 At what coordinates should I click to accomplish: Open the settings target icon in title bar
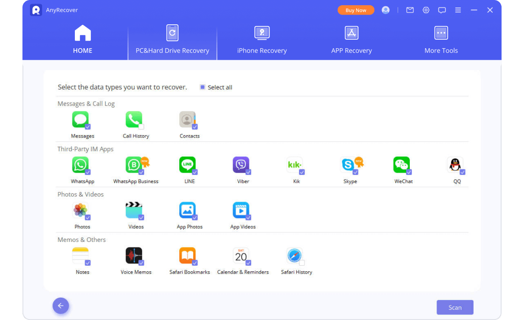[426, 10]
